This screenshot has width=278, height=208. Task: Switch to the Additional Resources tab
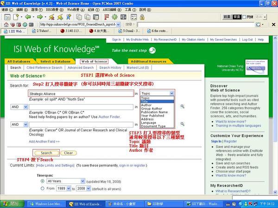(149, 61)
